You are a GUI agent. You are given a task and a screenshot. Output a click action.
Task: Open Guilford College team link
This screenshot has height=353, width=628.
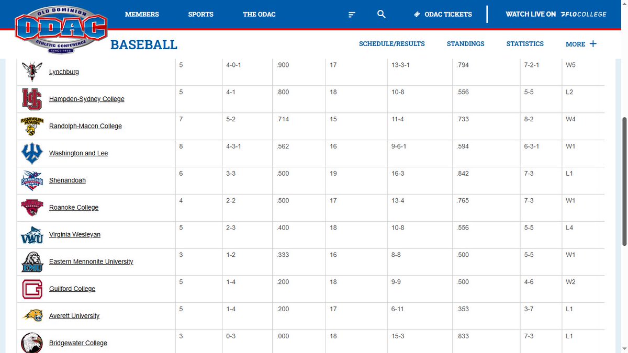72,289
